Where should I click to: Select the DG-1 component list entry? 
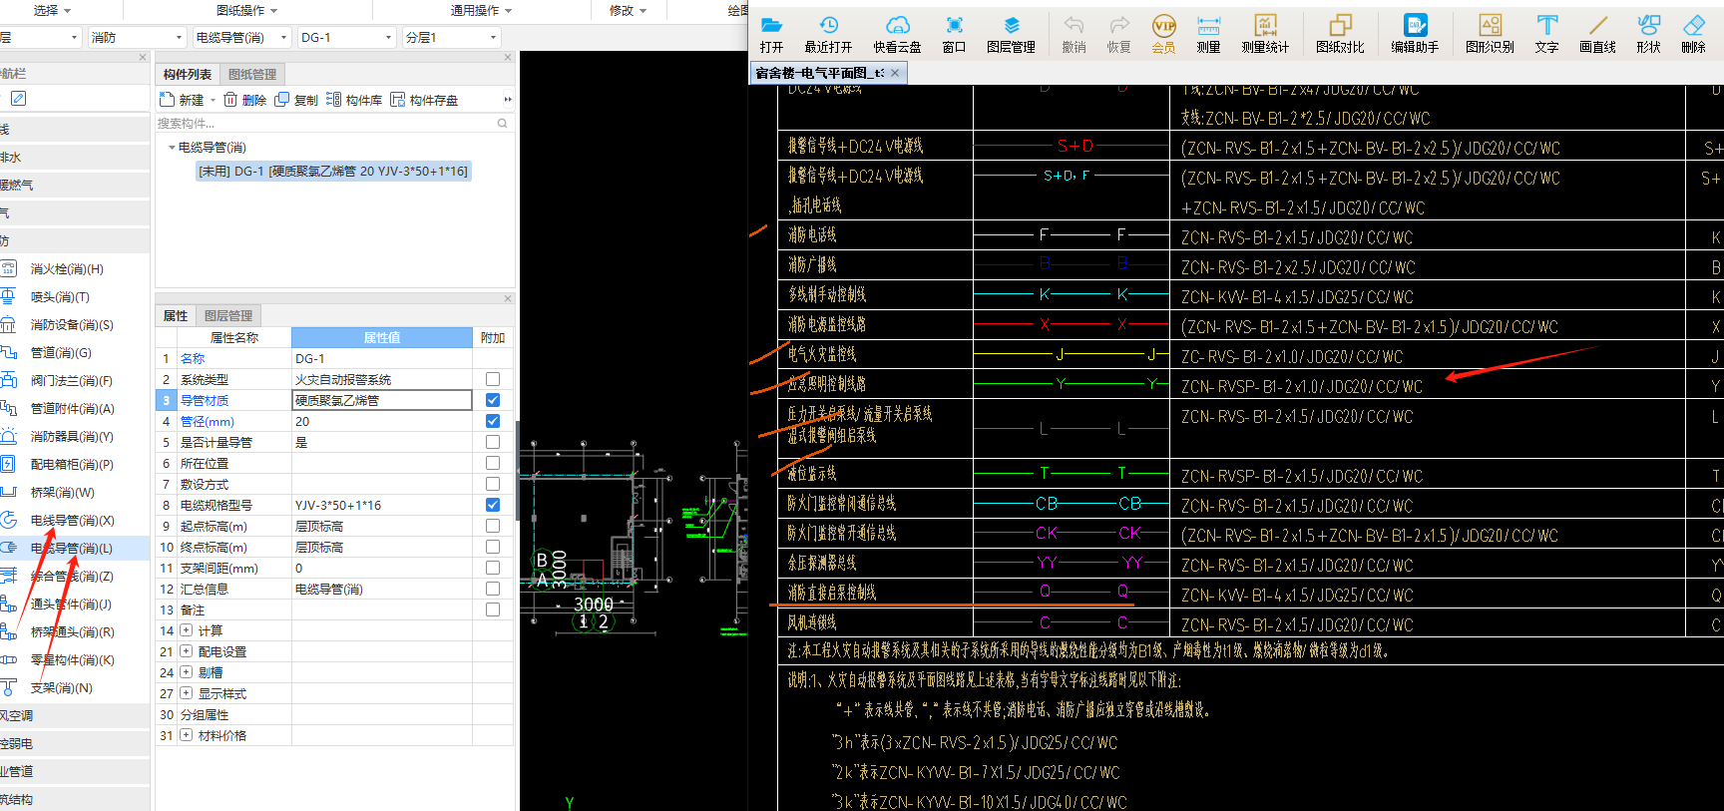[333, 171]
